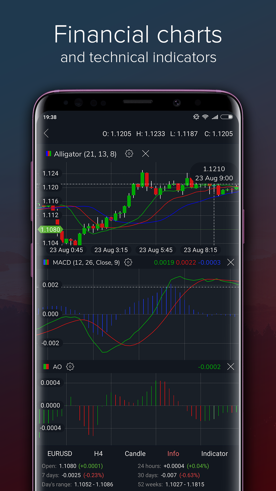Tap the 1.124 price axis label
The image size is (276, 491).
50,173
